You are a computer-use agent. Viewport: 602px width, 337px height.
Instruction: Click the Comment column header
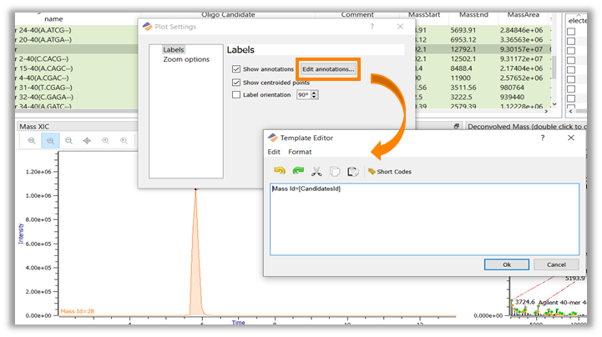click(357, 14)
